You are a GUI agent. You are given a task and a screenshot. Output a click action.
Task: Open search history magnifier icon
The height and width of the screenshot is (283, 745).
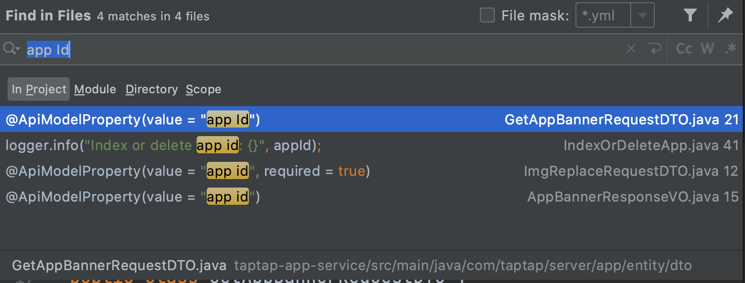click(x=11, y=49)
